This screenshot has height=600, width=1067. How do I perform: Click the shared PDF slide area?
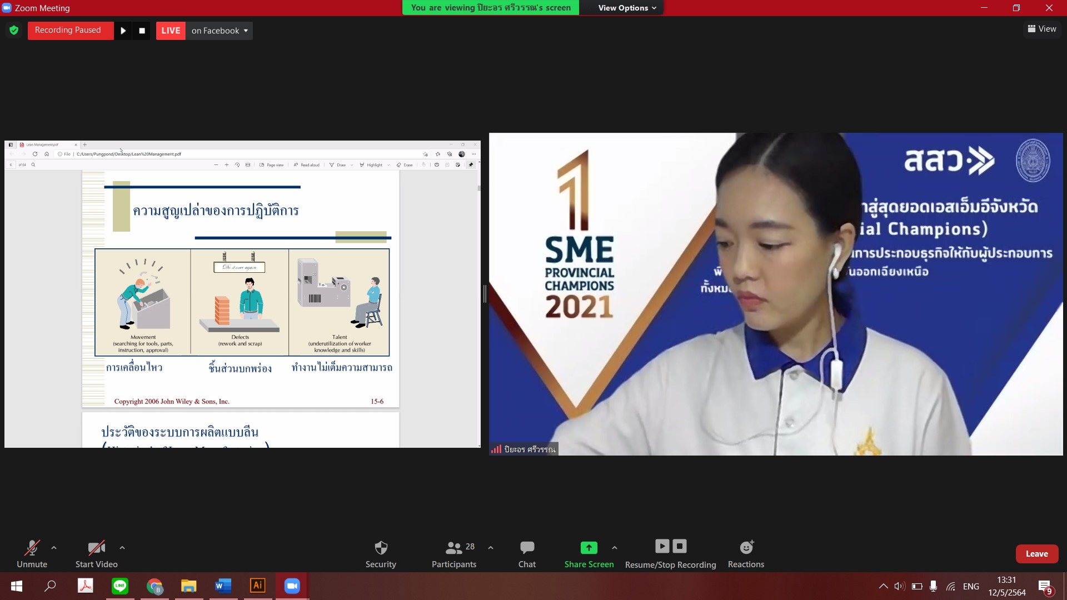(241, 294)
